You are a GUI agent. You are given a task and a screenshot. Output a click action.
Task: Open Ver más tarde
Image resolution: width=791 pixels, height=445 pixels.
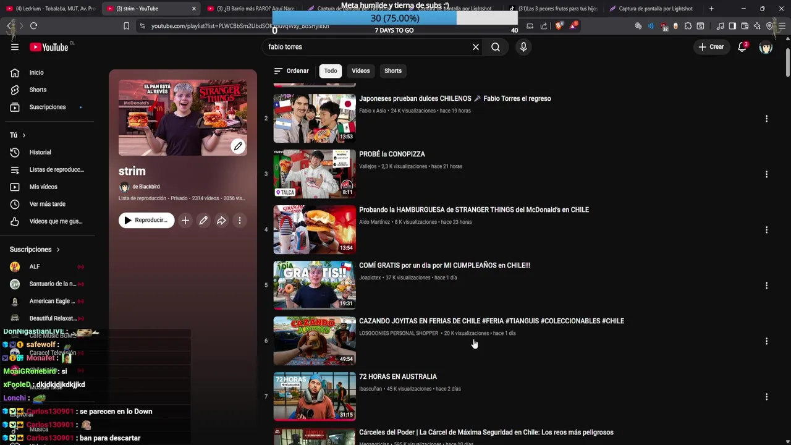tap(48, 204)
